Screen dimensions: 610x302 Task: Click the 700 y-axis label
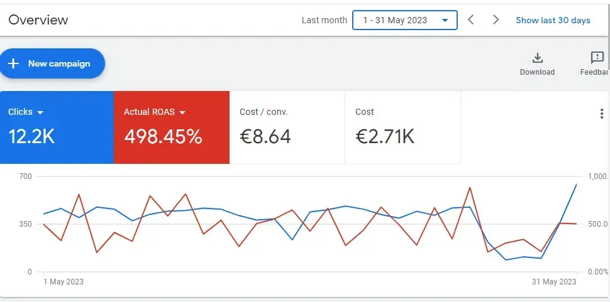tap(26, 176)
